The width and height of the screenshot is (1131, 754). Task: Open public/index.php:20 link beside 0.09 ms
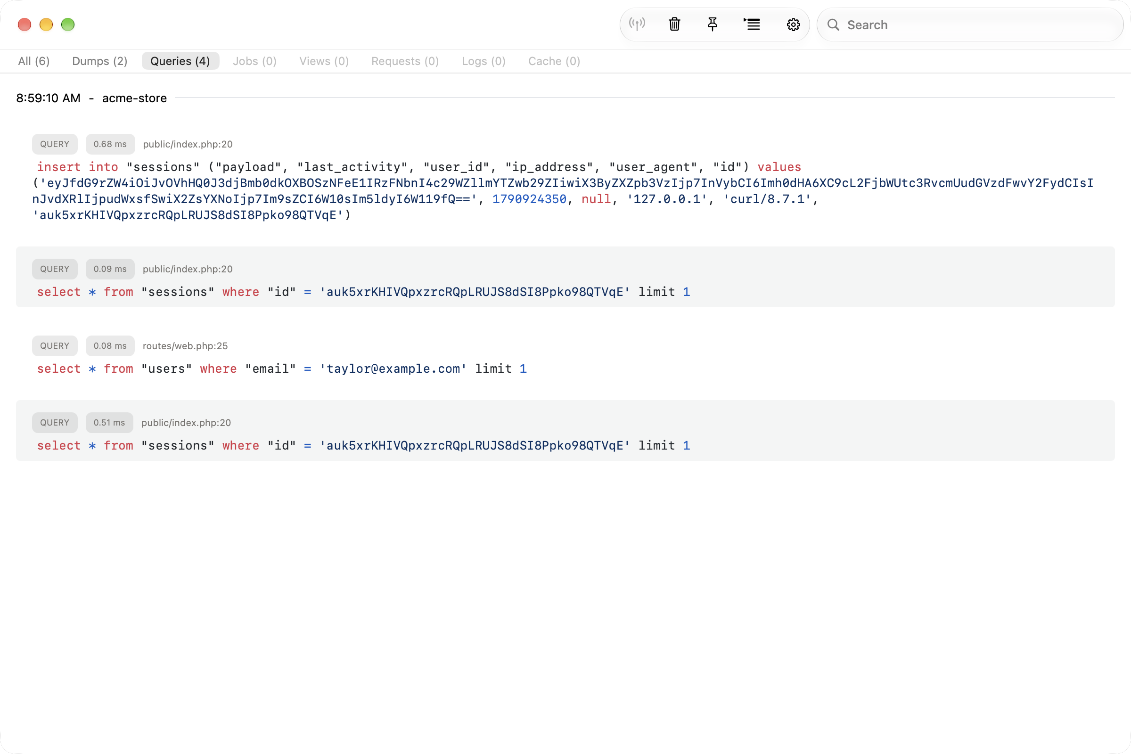tap(188, 269)
